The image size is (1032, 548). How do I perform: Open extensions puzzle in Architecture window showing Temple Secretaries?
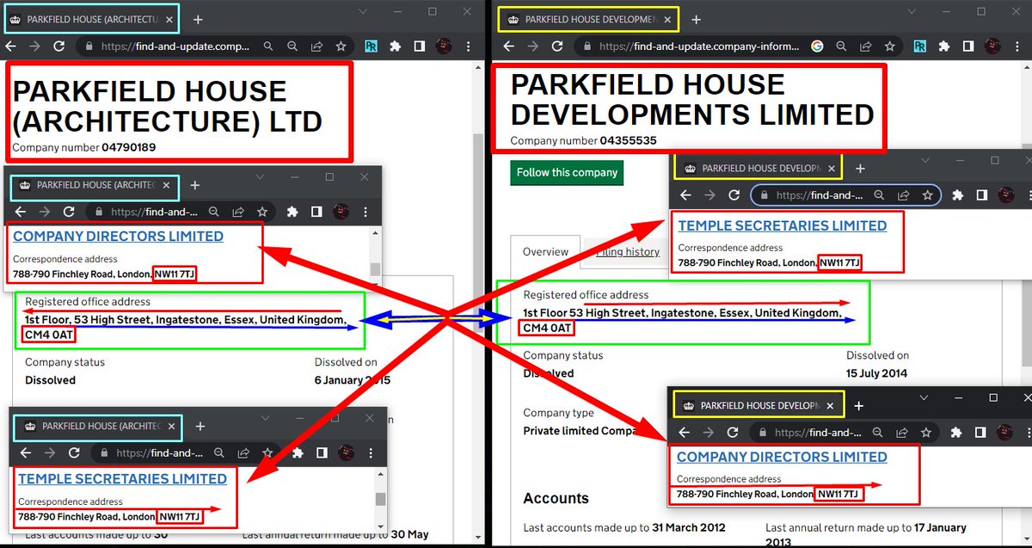pyautogui.click(x=297, y=453)
